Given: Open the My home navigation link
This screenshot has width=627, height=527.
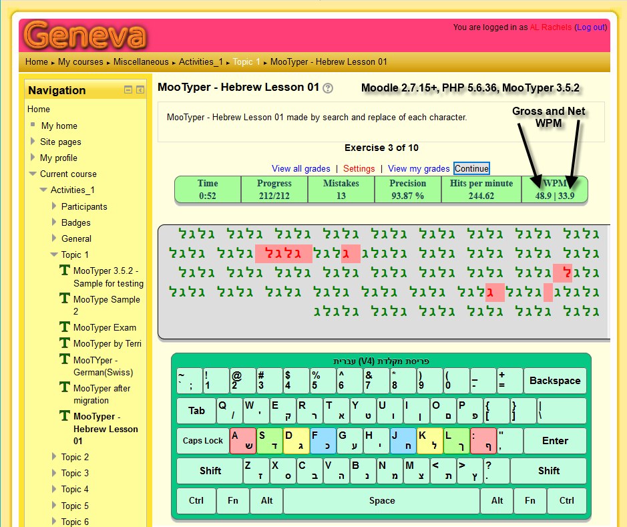Looking at the screenshot, I should click(59, 126).
